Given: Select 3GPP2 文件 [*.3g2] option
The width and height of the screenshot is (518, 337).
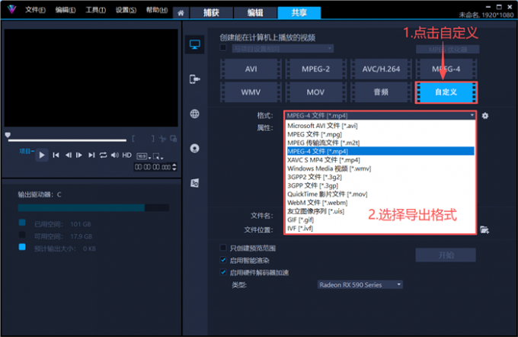Looking at the screenshot, I should (x=380, y=177).
